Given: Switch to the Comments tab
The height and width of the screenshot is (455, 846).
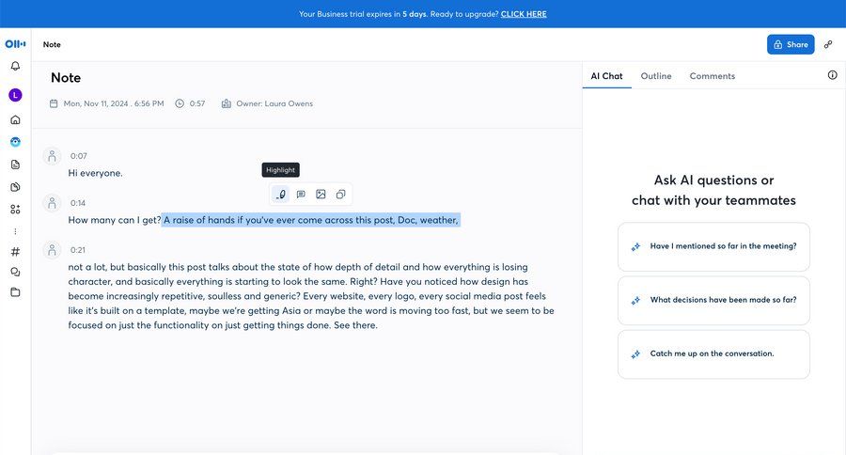Looking at the screenshot, I should coord(713,76).
